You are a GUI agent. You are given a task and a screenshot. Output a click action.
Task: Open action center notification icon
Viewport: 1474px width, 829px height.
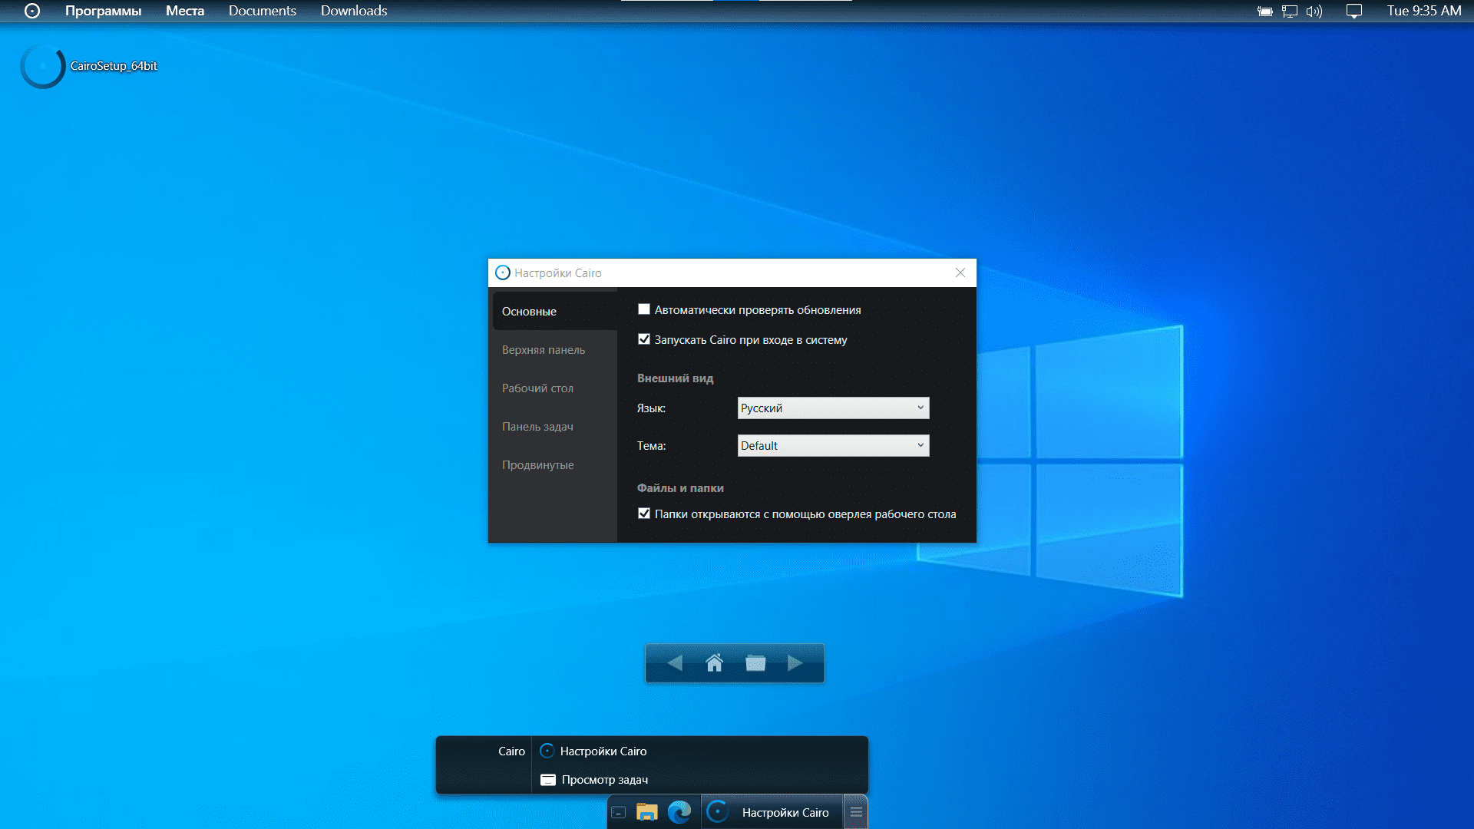pyautogui.click(x=1354, y=12)
